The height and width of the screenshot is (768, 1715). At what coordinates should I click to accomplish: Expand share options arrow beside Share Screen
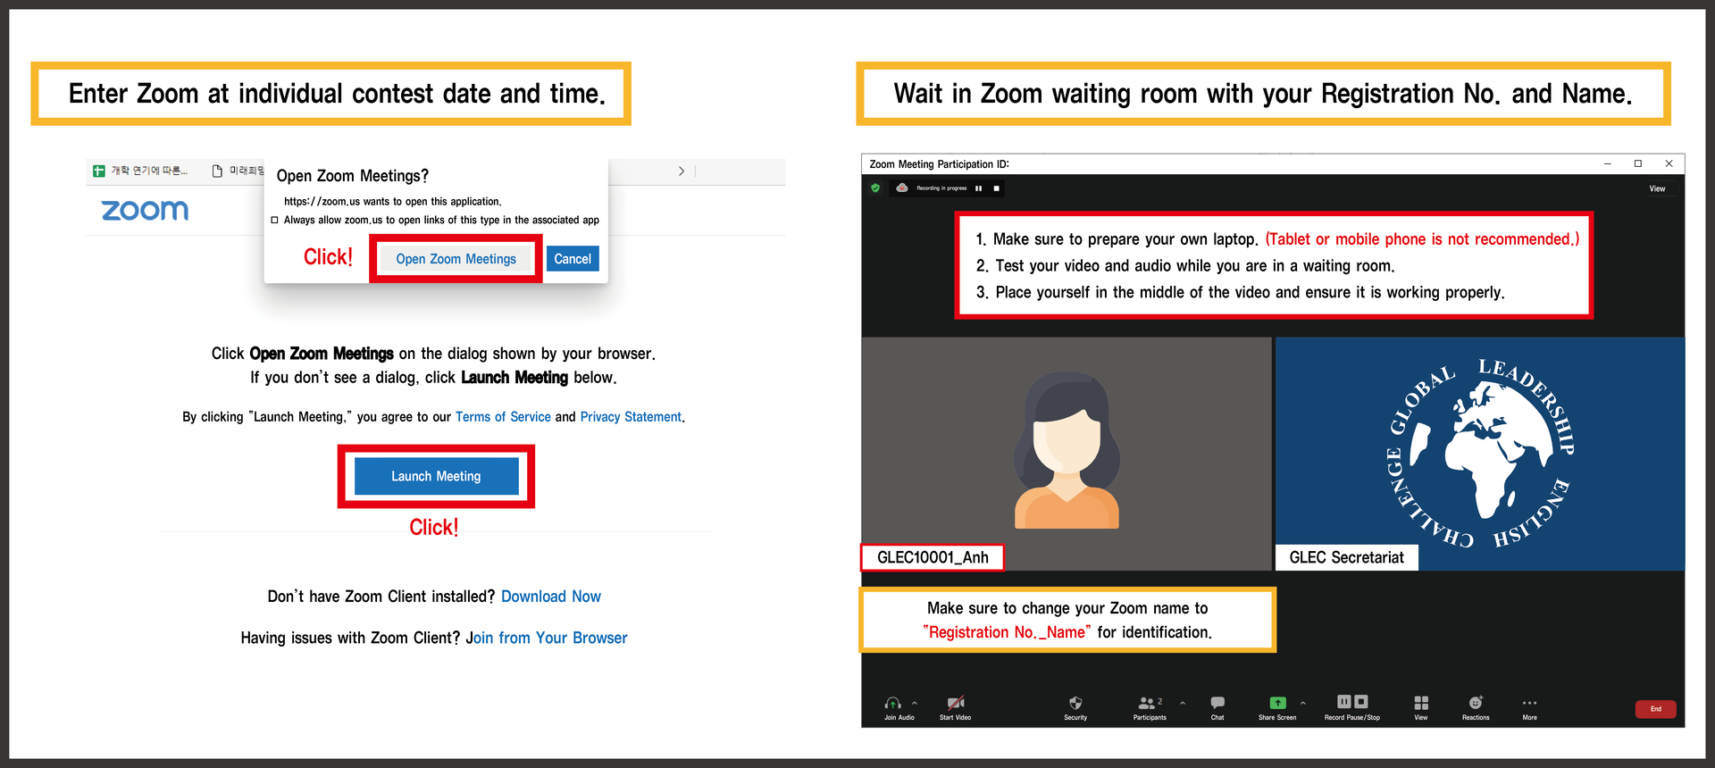(x=1303, y=704)
